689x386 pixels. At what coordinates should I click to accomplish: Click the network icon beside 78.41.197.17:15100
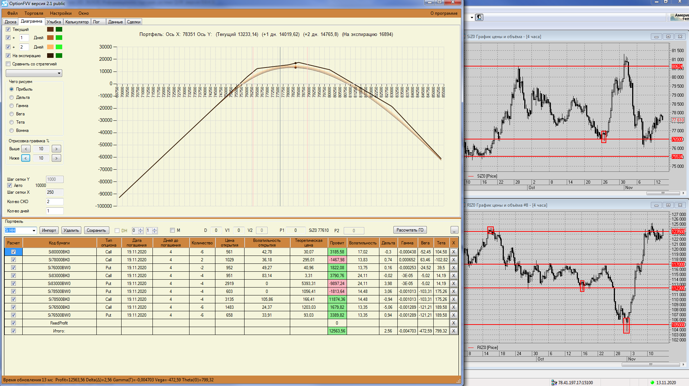554,382
